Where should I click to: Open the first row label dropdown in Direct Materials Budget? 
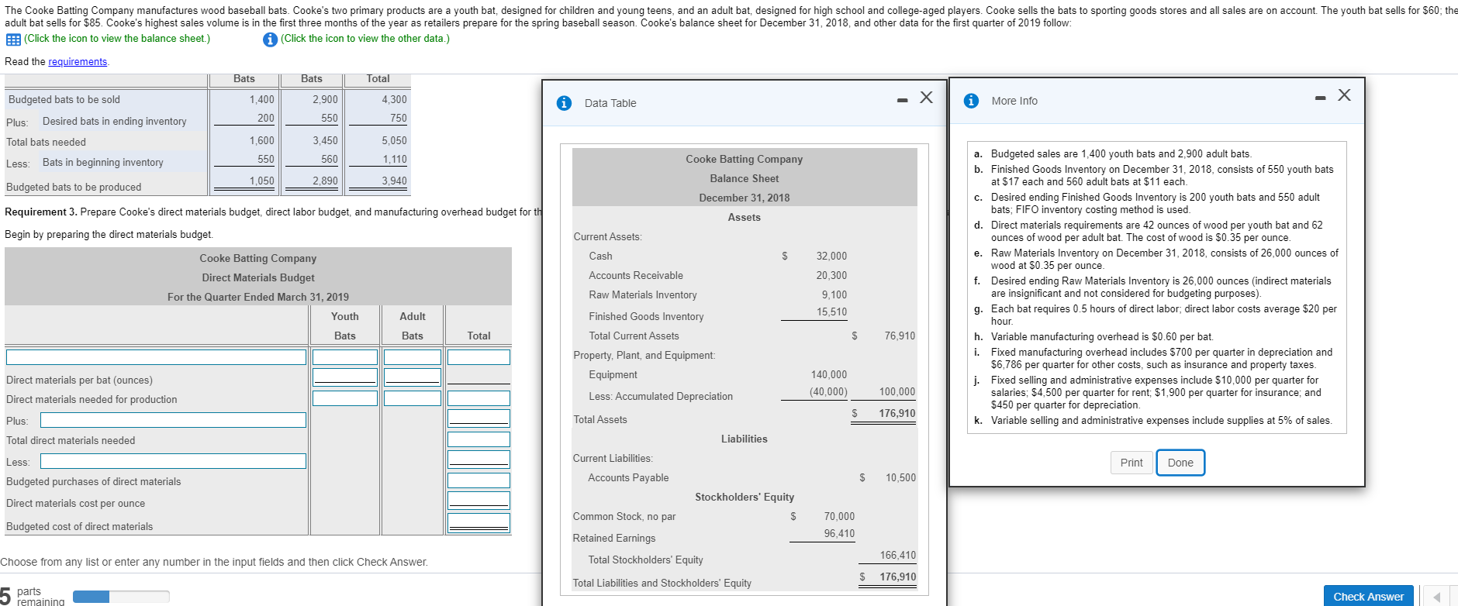tap(157, 357)
